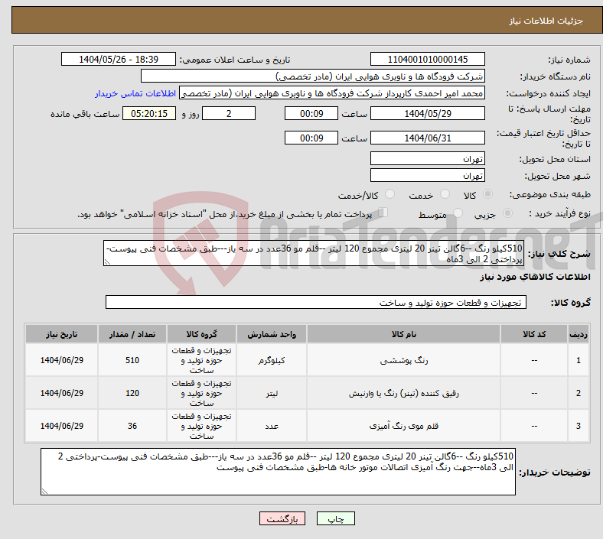Viewport: 603px width, 539px height.
Task: Select the کالا radio button
Action: [x=489, y=195]
